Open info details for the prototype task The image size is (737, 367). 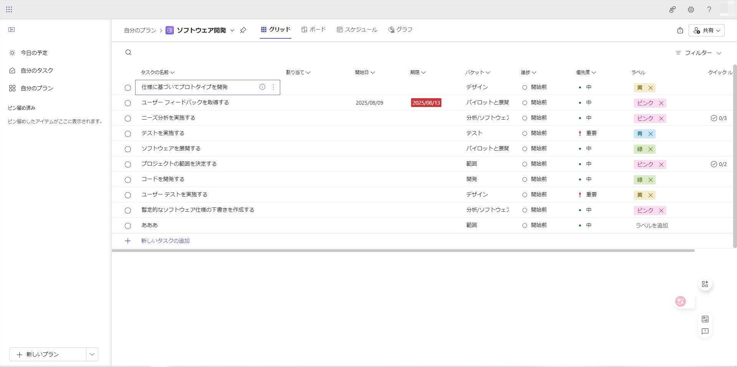click(x=262, y=87)
